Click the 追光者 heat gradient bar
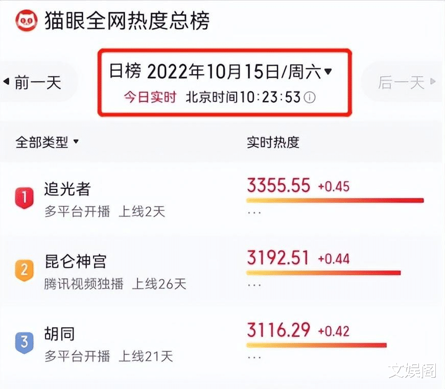Image resolution: width=445 pixels, height=389 pixels. point(335,201)
